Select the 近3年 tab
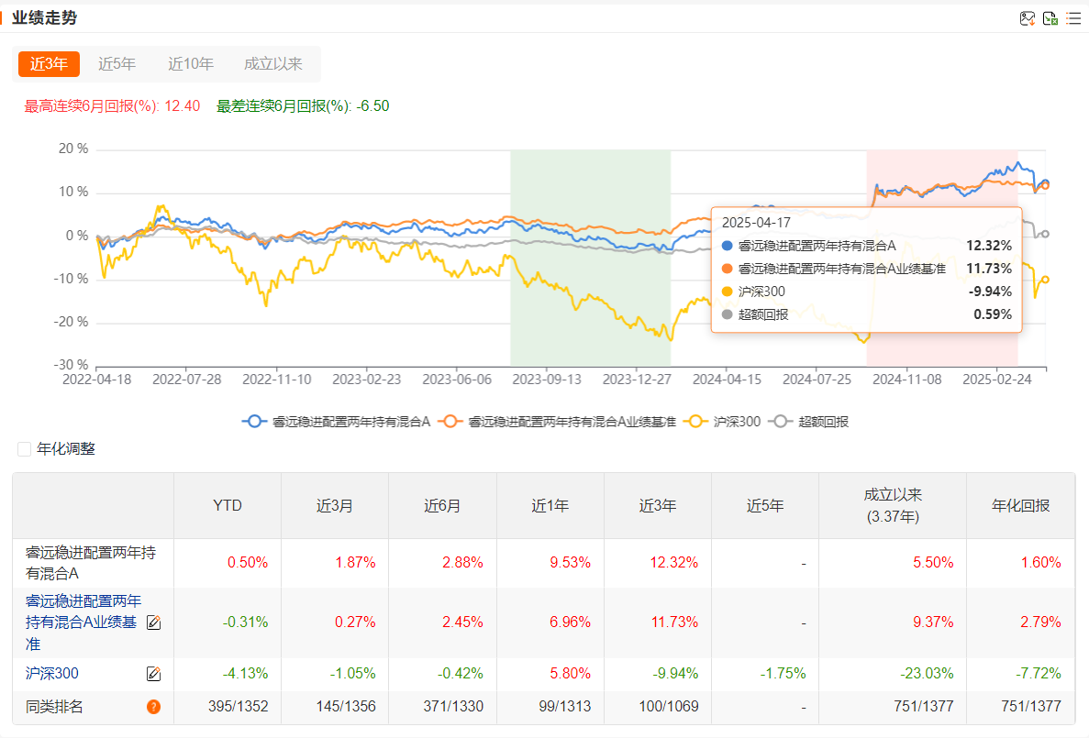The width and height of the screenshot is (1089, 738). pos(49,64)
